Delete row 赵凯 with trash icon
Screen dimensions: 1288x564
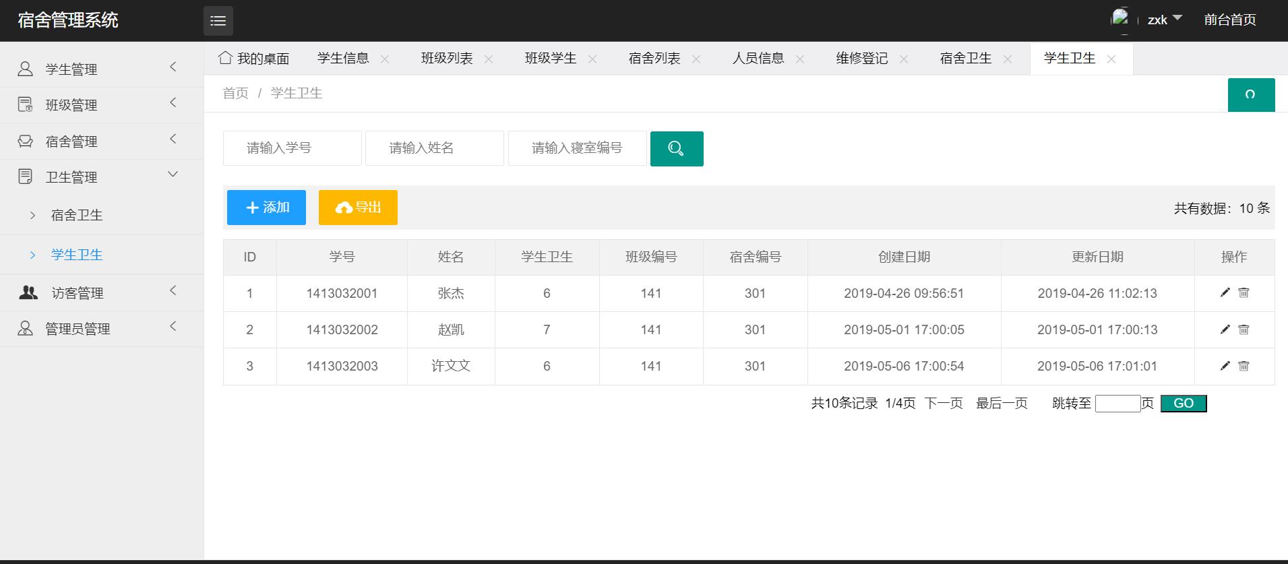(x=1244, y=330)
